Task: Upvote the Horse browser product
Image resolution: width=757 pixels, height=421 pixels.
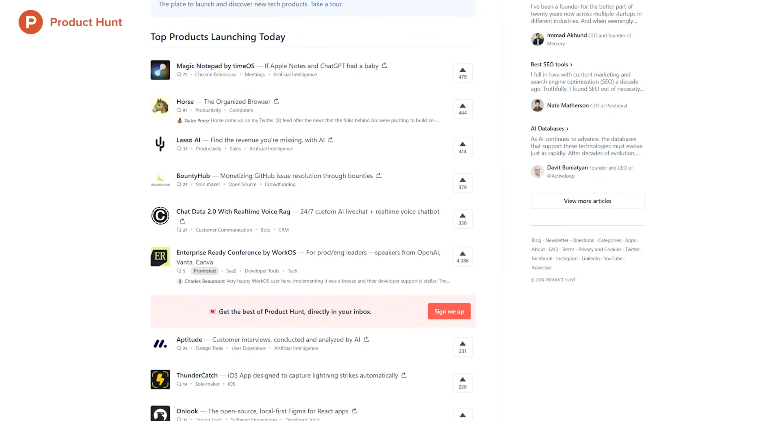Action: coord(462,109)
